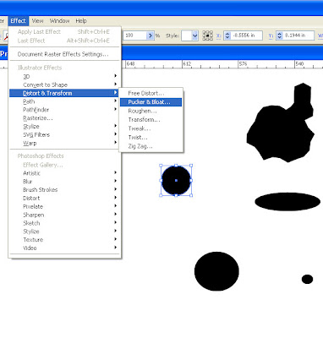Screen dimensions: 323x338
Task: Click the Y field showing 8.1944 in
Action: 298,35
